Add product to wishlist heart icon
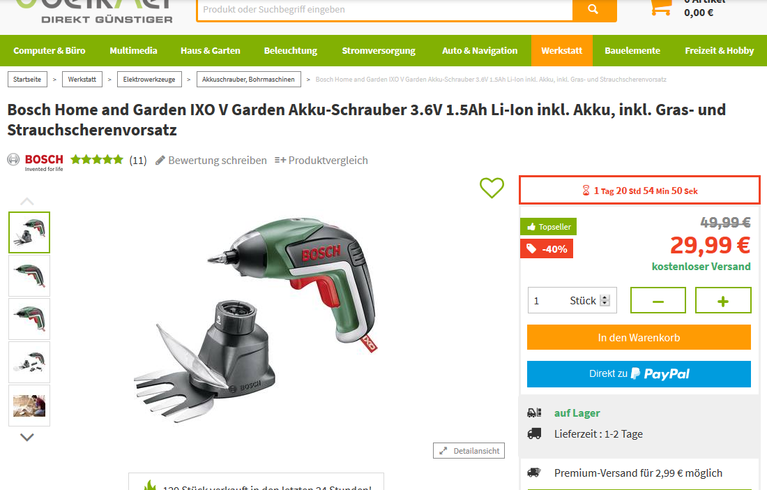 [492, 188]
